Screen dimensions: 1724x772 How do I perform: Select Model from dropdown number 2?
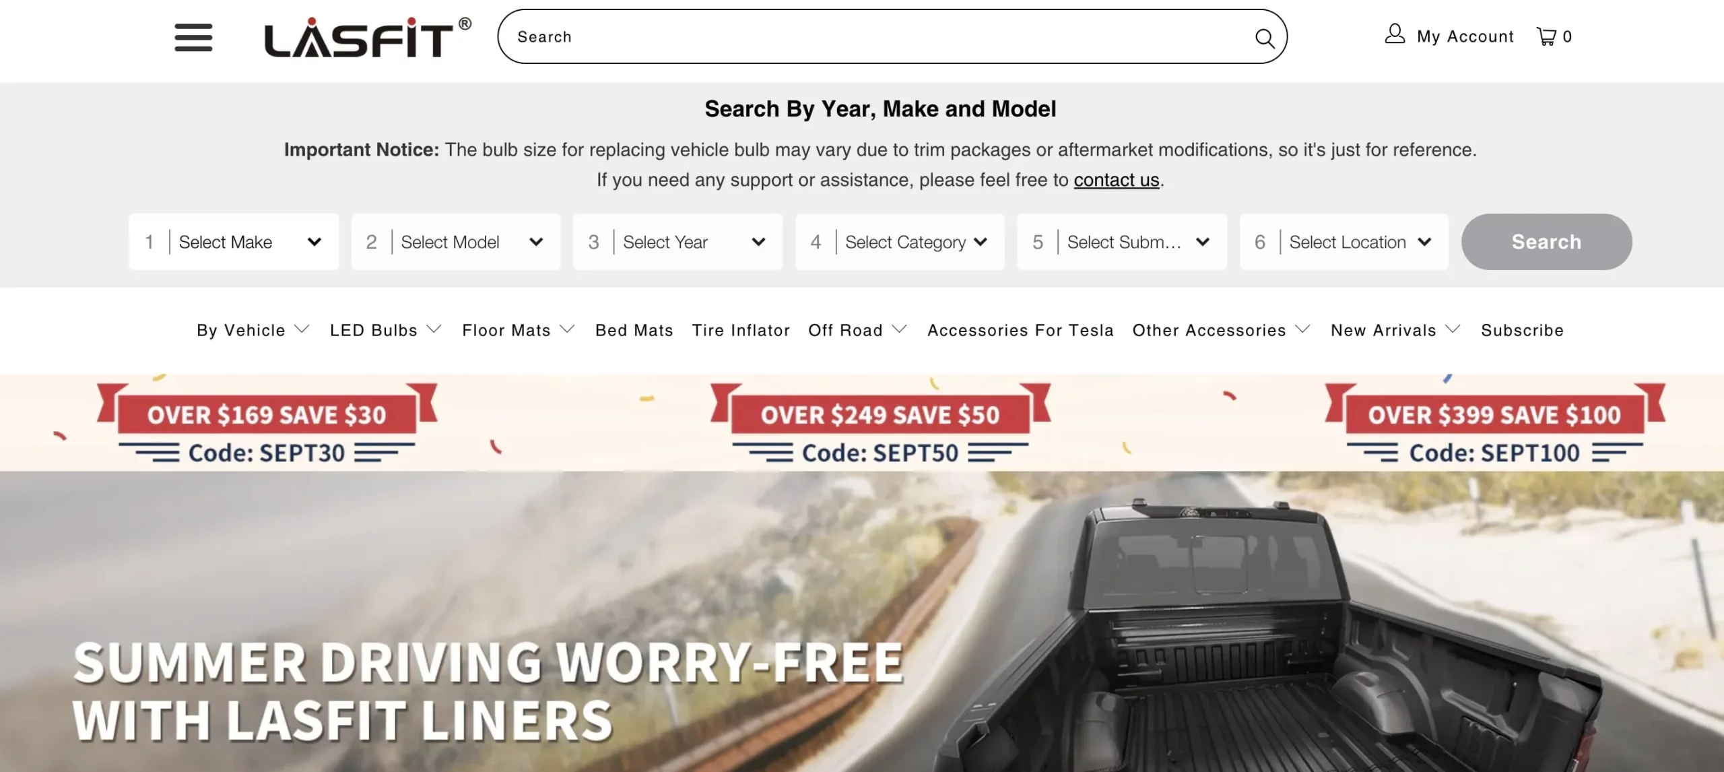click(457, 241)
